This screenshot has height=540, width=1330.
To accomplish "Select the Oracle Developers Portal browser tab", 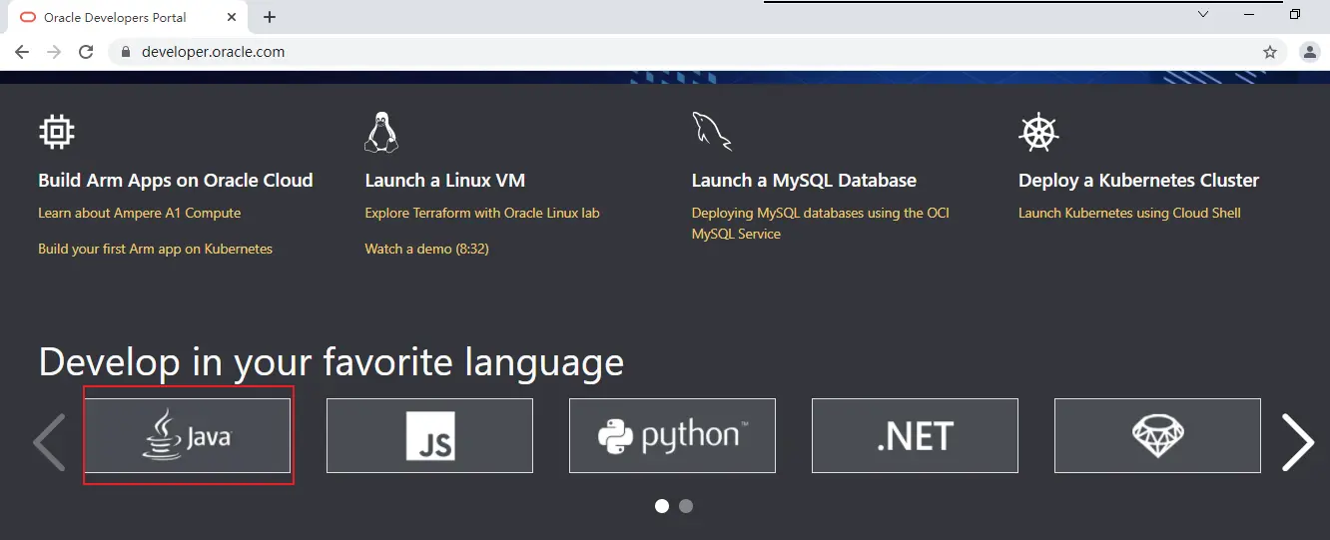I will (x=128, y=17).
